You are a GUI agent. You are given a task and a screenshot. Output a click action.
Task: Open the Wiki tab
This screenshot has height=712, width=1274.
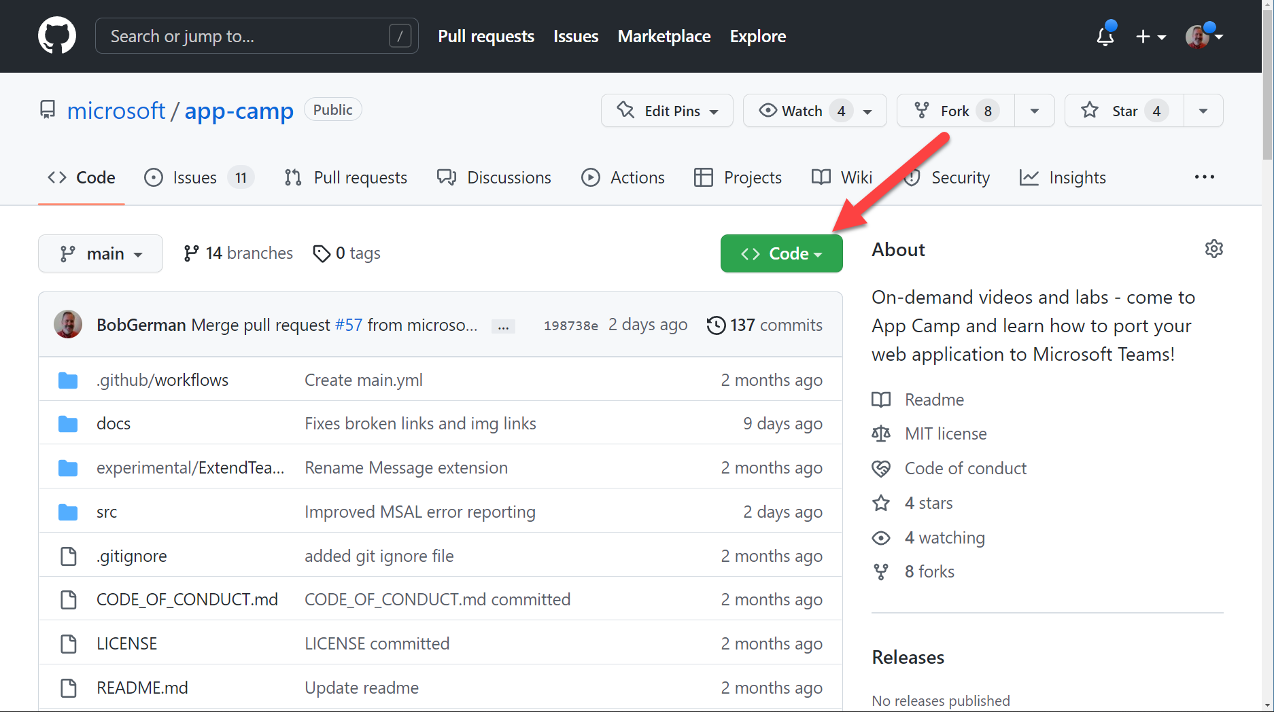pos(842,177)
